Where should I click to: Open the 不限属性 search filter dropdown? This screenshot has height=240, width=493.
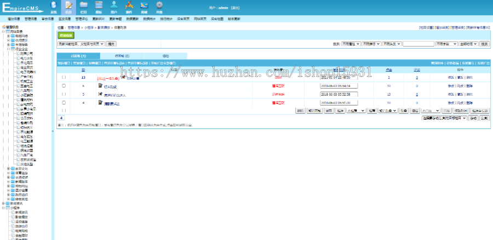pyautogui.click(x=350, y=44)
